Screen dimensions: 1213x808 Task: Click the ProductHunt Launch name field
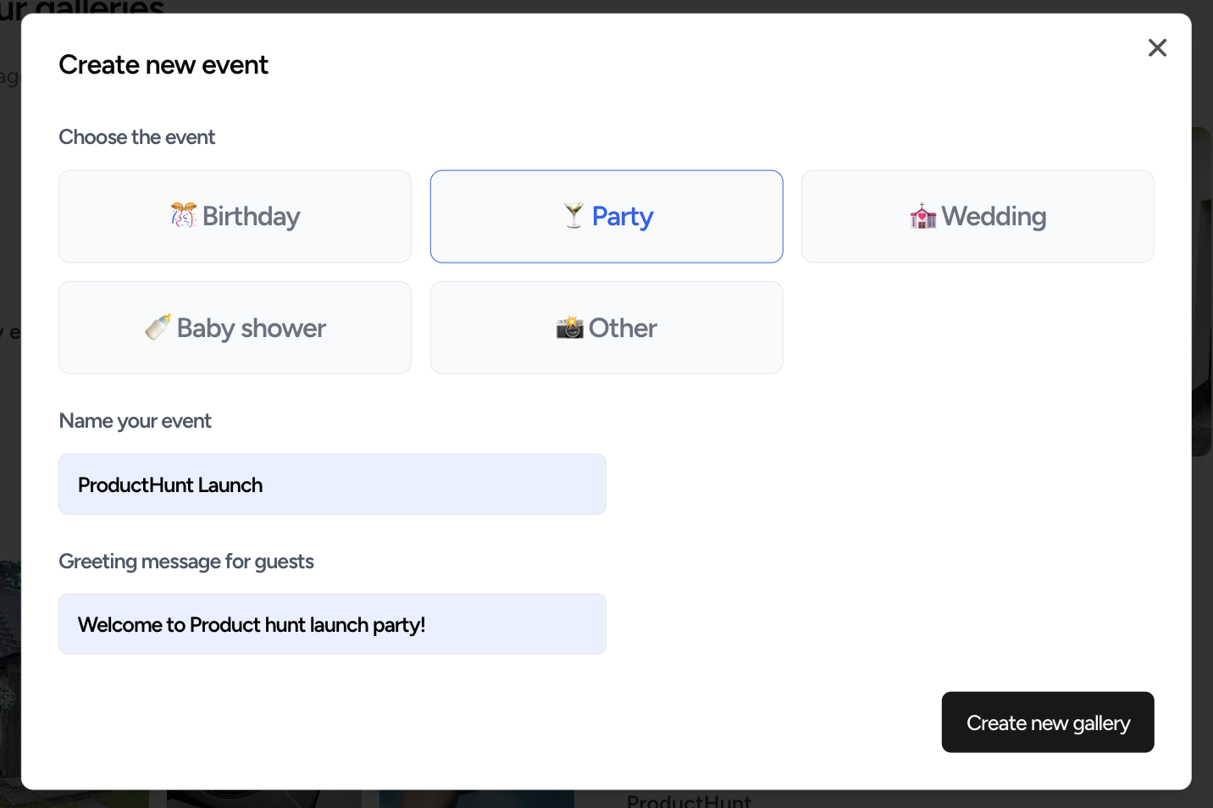tap(332, 484)
